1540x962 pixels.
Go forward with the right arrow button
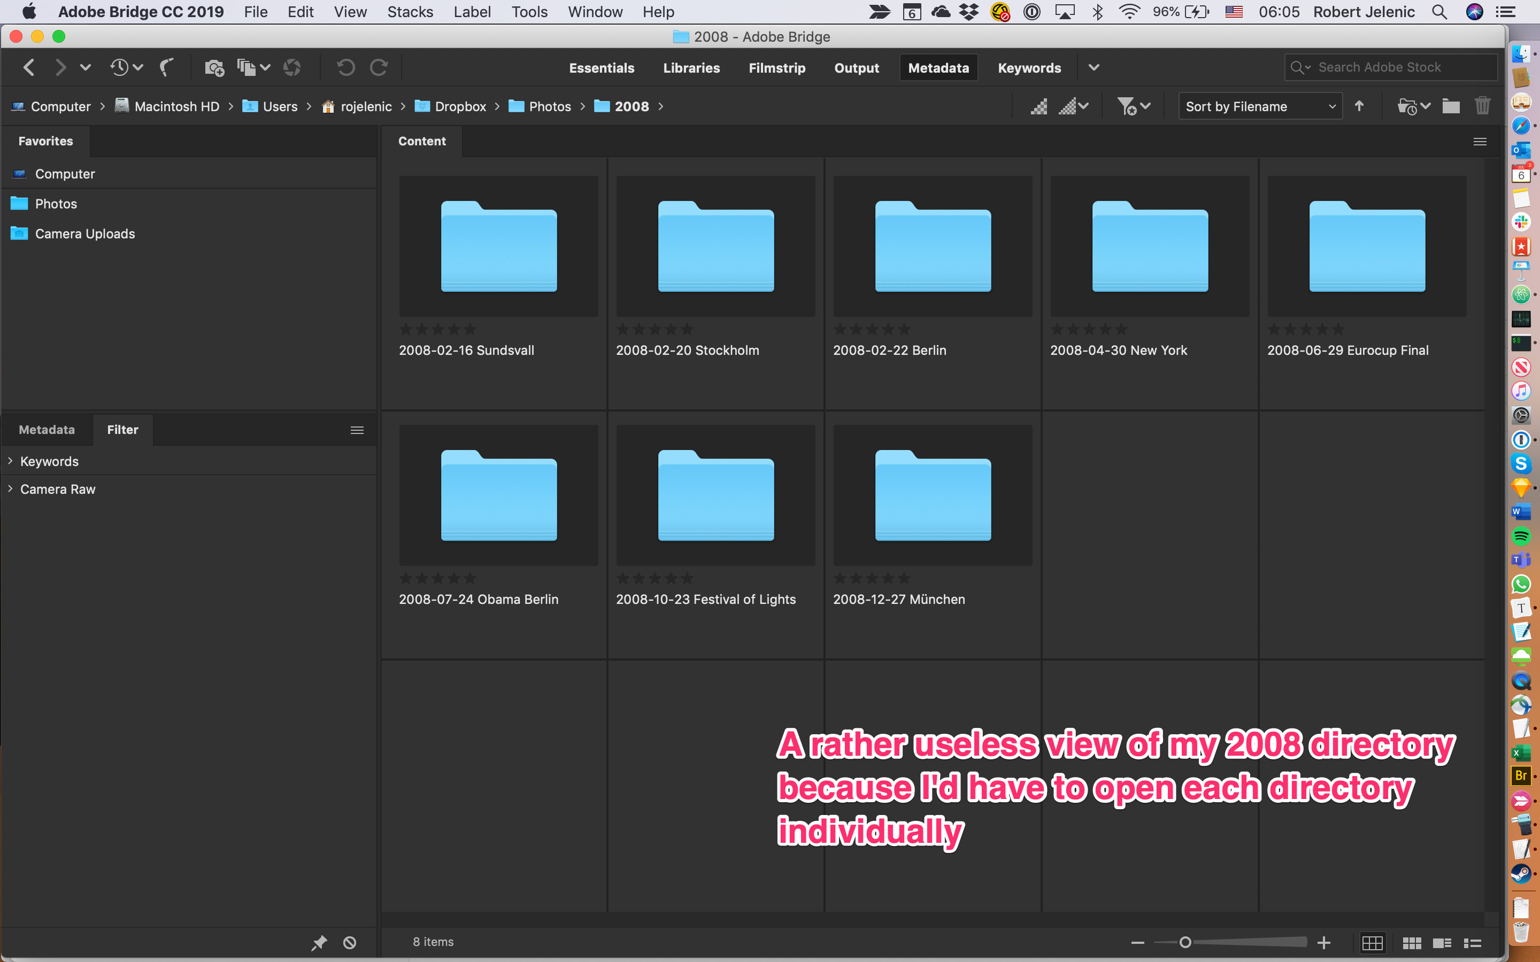(60, 67)
